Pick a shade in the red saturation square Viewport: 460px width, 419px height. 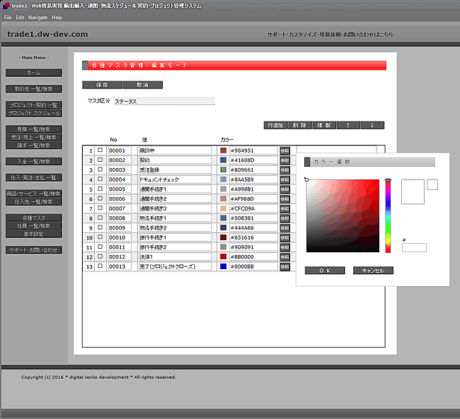click(343, 216)
